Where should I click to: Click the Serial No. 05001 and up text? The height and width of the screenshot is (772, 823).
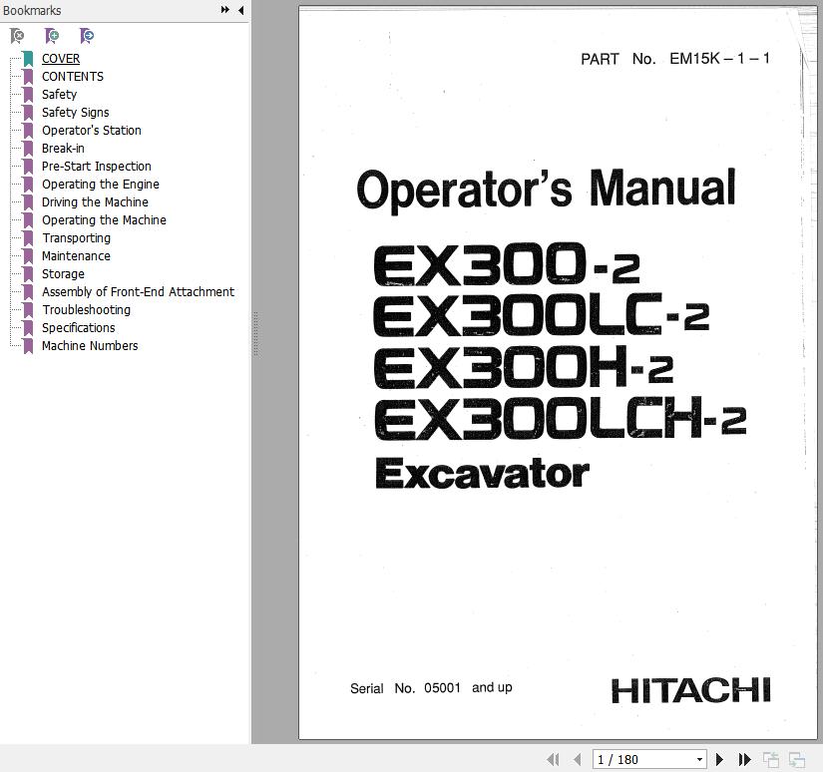pyautogui.click(x=431, y=687)
